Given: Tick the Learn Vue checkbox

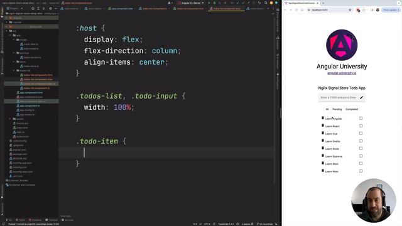Looking at the screenshot, I should pyautogui.click(x=361, y=133).
